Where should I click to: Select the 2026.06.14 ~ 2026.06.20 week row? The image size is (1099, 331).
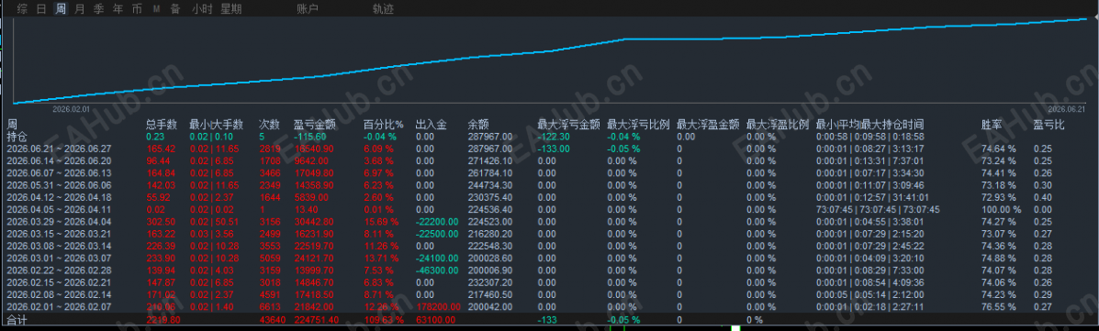click(549, 161)
